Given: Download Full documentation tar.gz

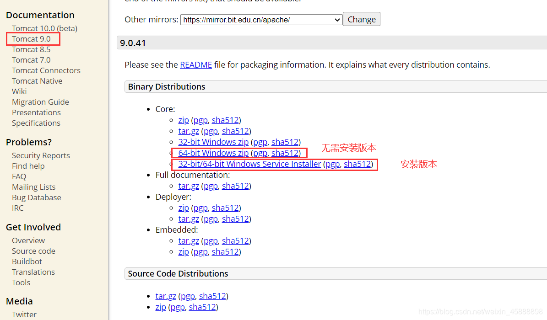Looking at the screenshot, I should coord(189,186).
